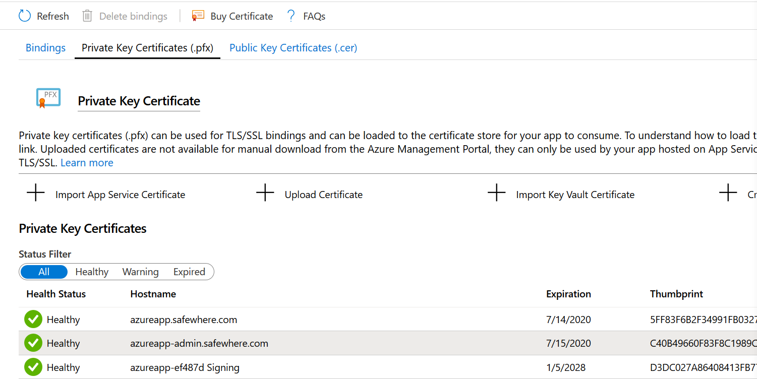The height and width of the screenshot is (379, 757).
Task: Select hostname azureapp.safewhere.com
Action: 184,320
